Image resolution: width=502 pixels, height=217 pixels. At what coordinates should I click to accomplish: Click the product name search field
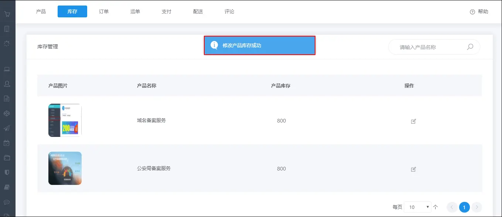pyautogui.click(x=428, y=47)
